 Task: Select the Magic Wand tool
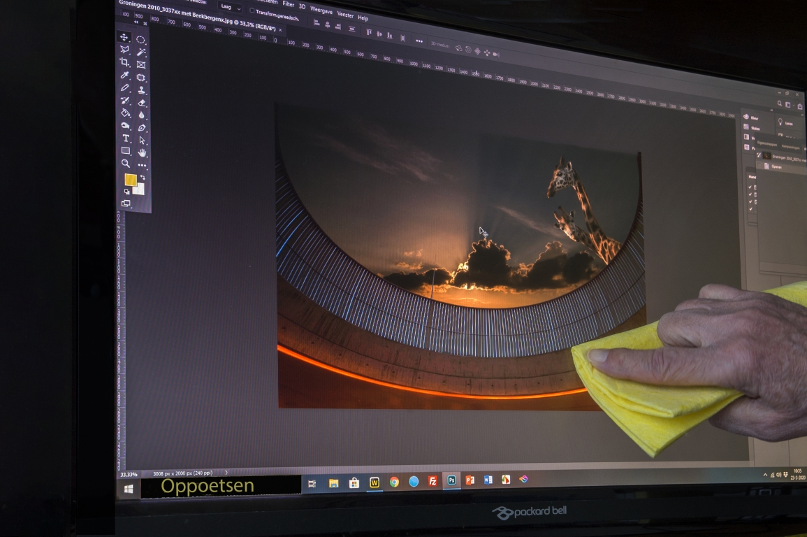tap(141, 52)
